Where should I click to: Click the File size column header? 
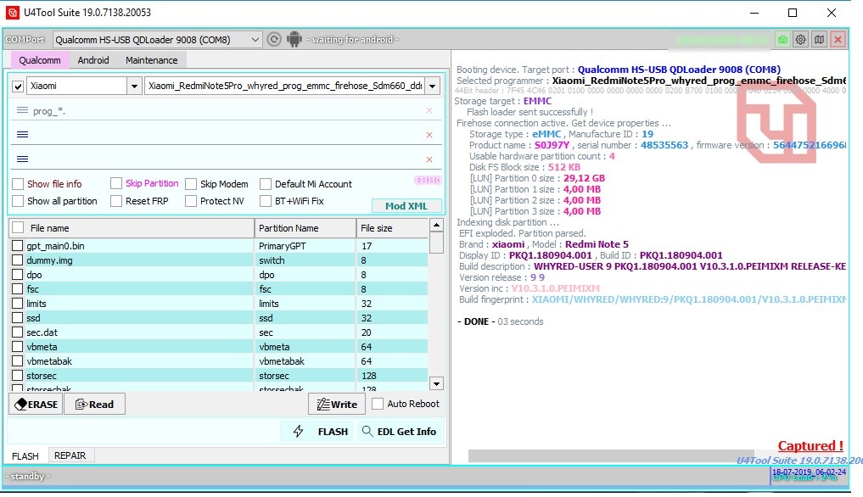[392, 228]
